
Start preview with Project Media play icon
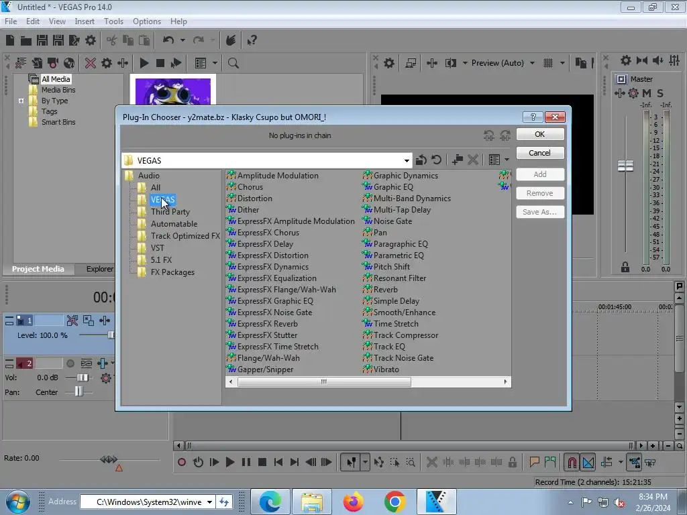pyautogui.click(x=144, y=63)
